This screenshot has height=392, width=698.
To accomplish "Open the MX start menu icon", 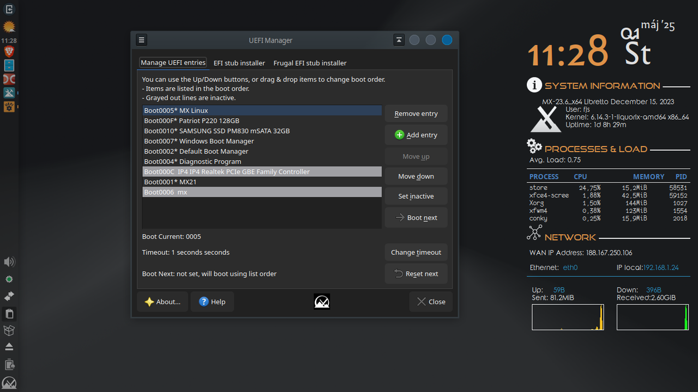I will point(9,382).
